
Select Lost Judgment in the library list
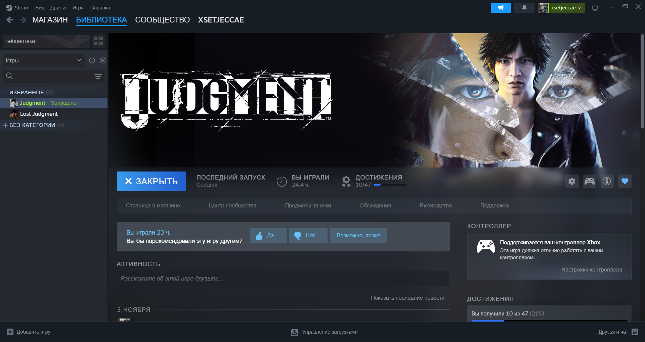(54, 114)
